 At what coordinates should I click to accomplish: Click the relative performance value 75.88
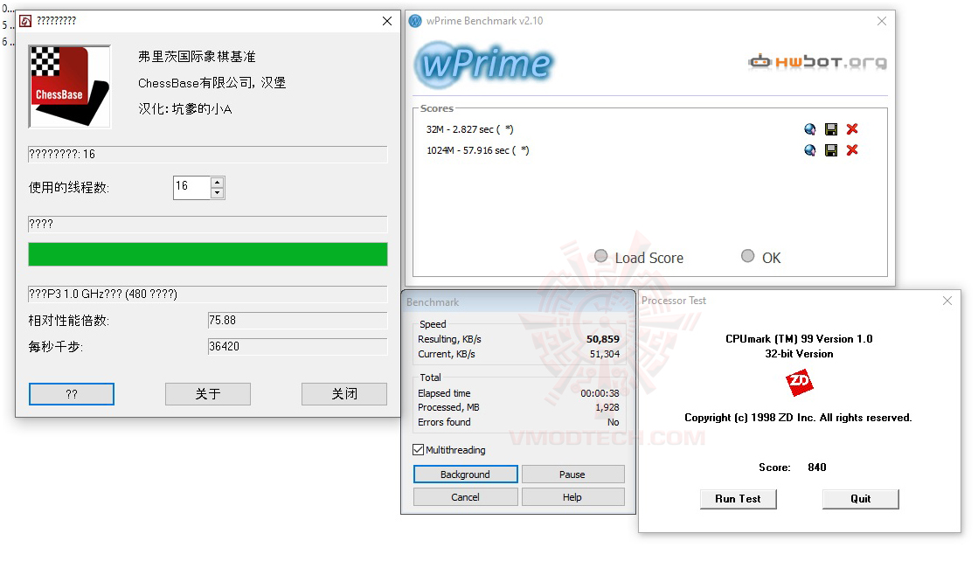pos(297,321)
